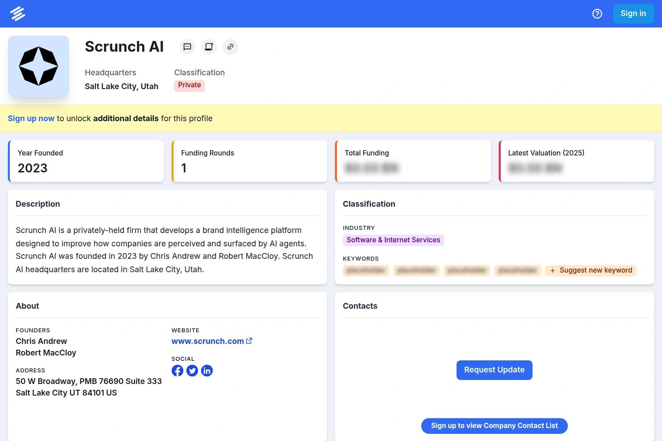Click the Funding Rounds value 1
Screen dimensions: 662x441
184,168
